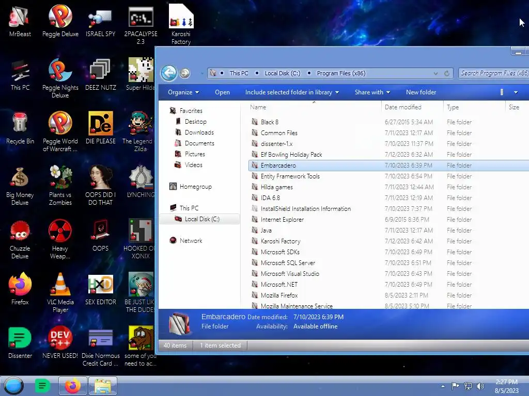The image size is (529, 396).
Task: Open the green Dissenter taskbar icon
Action: (42, 386)
